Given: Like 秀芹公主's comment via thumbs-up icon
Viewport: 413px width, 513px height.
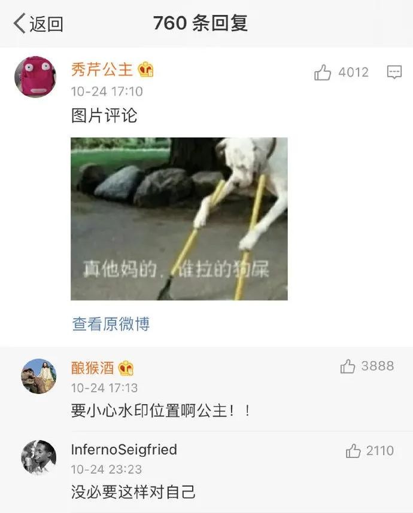Looking at the screenshot, I should pyautogui.click(x=323, y=72).
